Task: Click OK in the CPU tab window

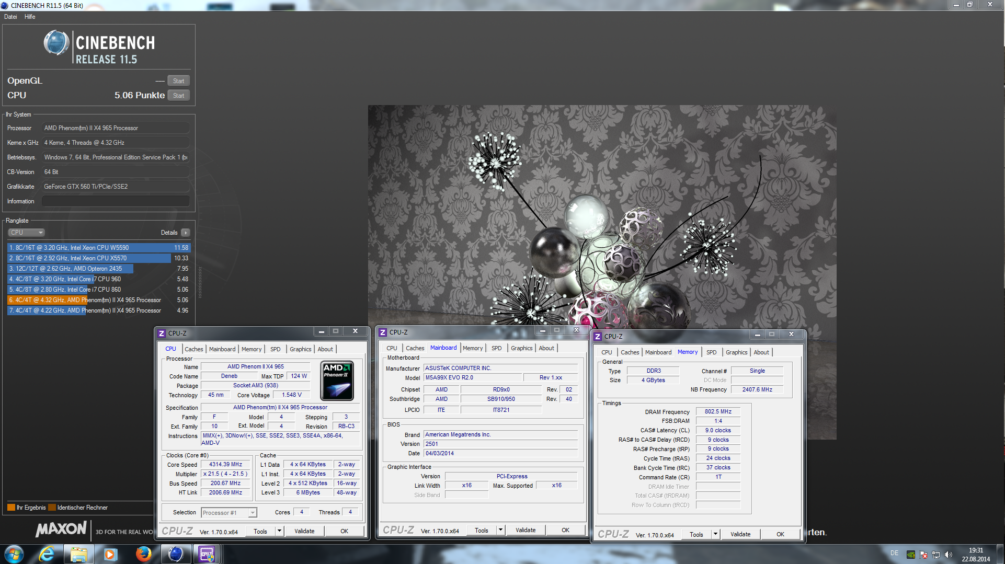Action: [344, 531]
